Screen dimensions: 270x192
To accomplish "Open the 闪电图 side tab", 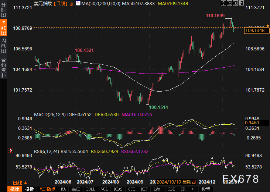I will click(3, 46).
